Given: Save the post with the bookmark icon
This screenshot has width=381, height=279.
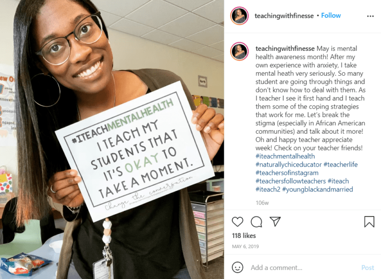Looking at the screenshot, I should (x=369, y=222).
